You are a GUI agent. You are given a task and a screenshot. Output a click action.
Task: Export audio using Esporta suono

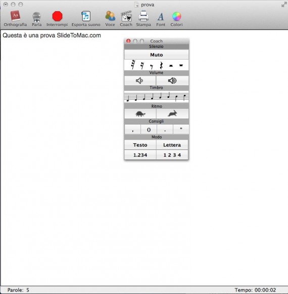86,19
